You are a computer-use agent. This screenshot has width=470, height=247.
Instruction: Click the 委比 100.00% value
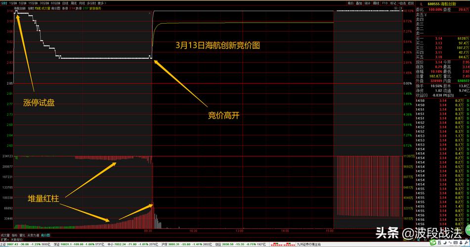coord(435,9)
